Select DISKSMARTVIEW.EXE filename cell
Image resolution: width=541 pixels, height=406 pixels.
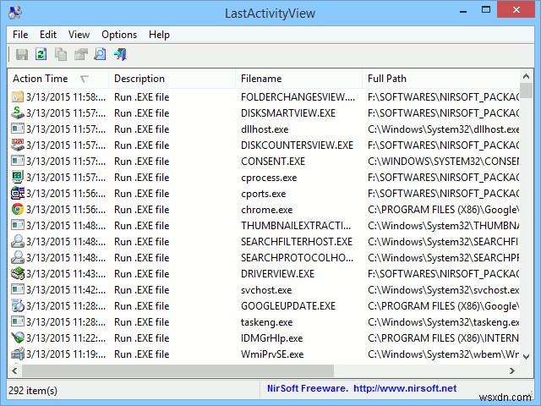(x=288, y=112)
